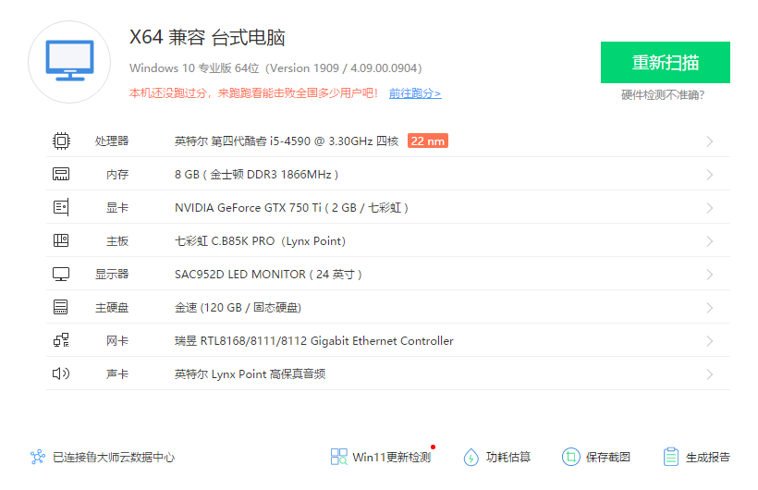Click the cloud data center connection icon
The image size is (758, 490).
(x=38, y=457)
